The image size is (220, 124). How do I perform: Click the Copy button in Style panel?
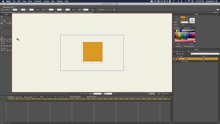178,44
